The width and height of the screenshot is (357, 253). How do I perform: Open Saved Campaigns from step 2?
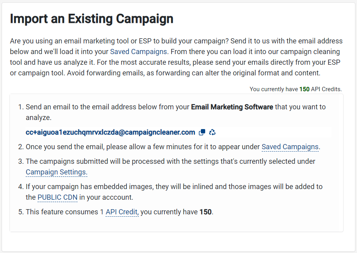tap(290, 146)
